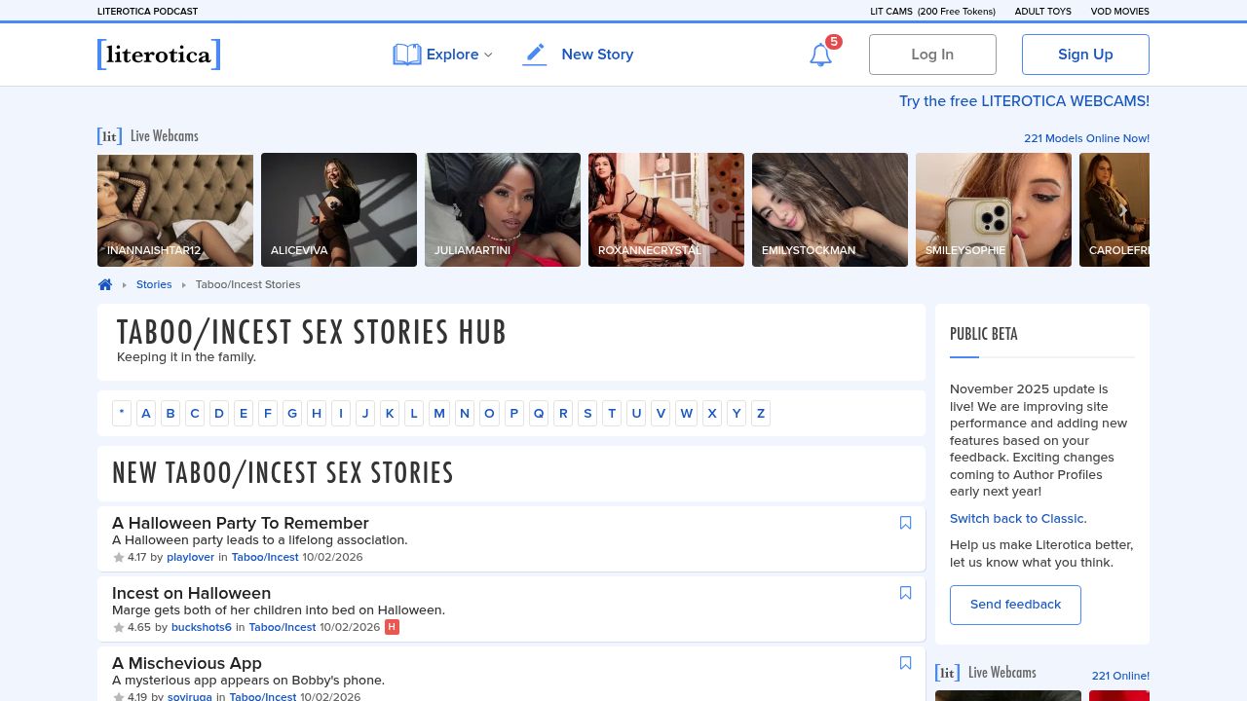Bookmark the story 'A Mischevious App'
Viewport: 1247px width, 701px height.
905,663
